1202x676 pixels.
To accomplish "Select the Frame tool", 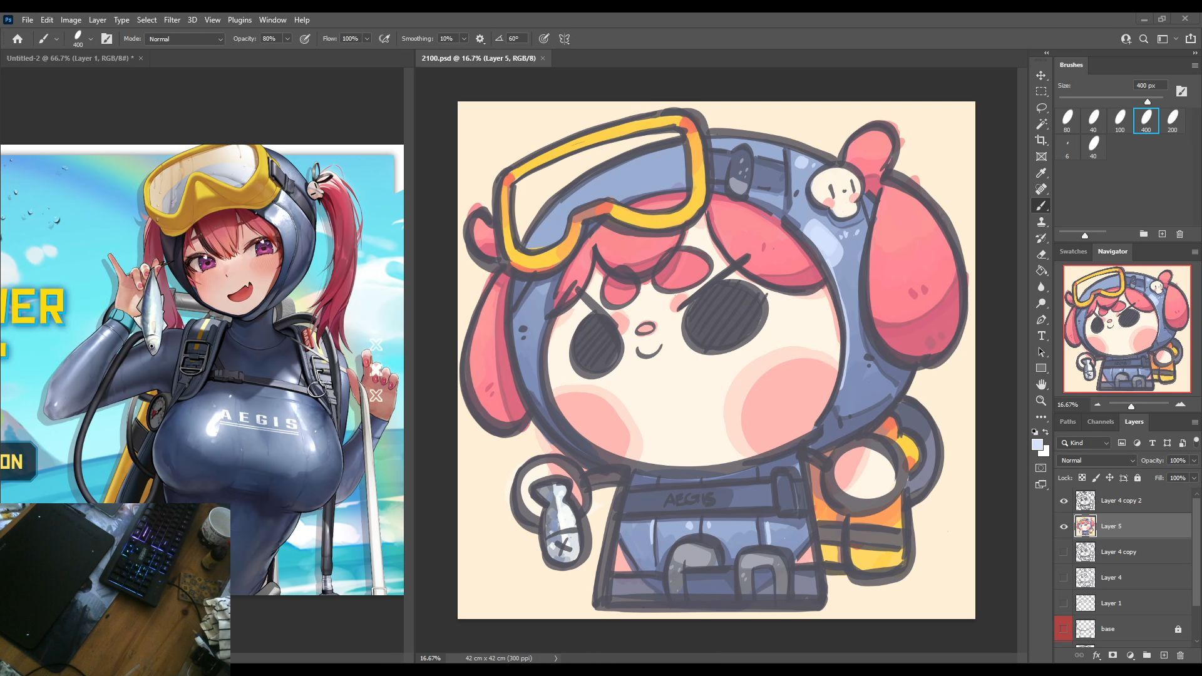I will click(1041, 156).
